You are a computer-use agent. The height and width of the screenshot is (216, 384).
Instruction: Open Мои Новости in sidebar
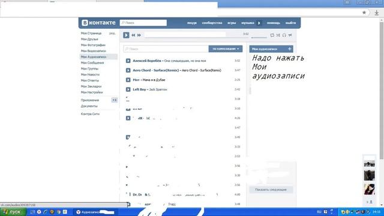(90, 74)
